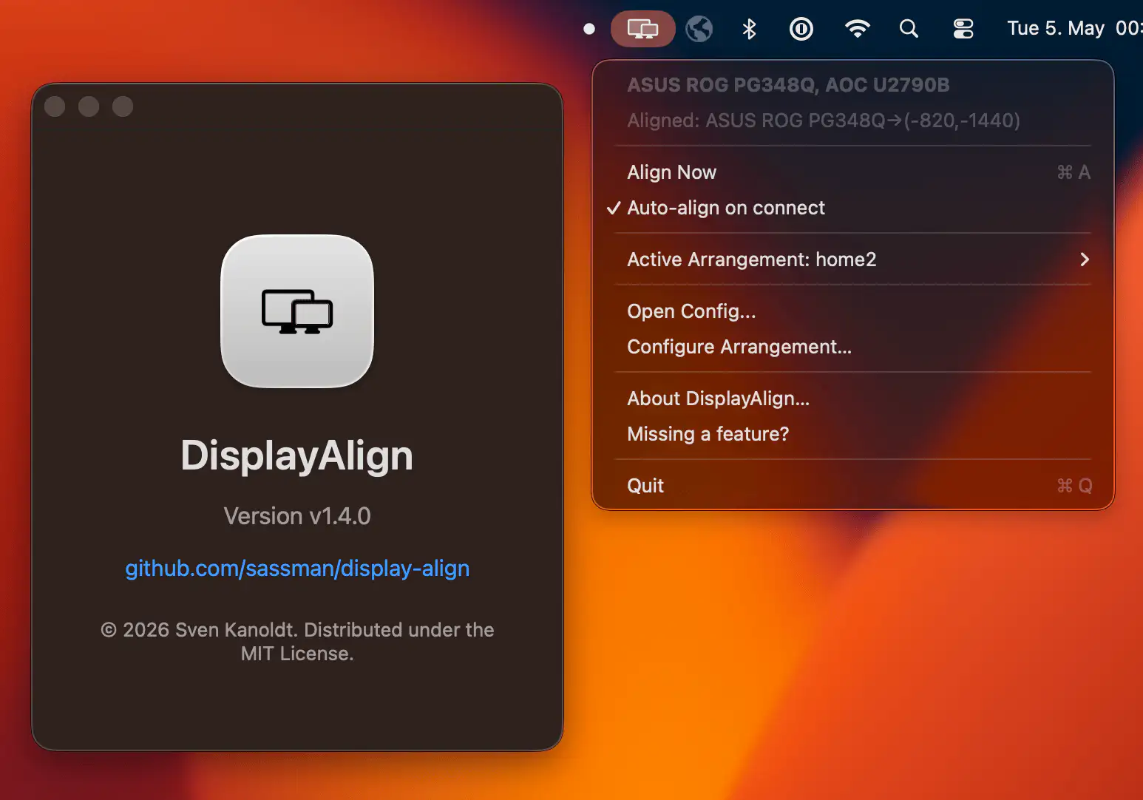Click the DisplayAlign app icon in About window
This screenshot has width=1143, height=800.
click(x=297, y=311)
